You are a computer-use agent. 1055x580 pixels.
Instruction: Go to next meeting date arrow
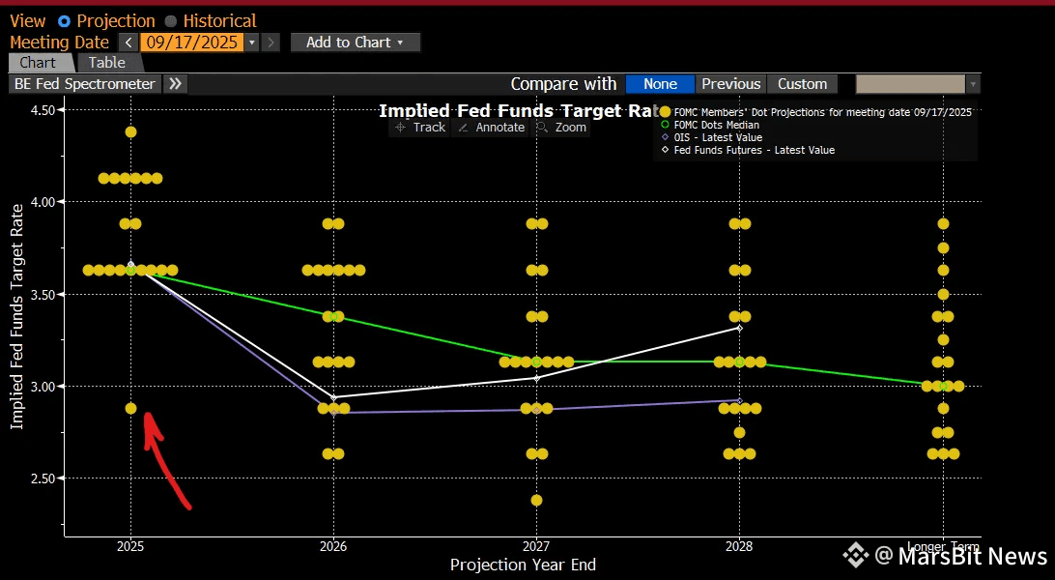[x=271, y=43]
